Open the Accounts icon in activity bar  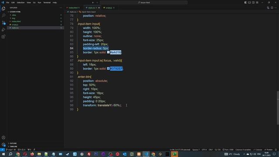pyautogui.click(x=3, y=137)
